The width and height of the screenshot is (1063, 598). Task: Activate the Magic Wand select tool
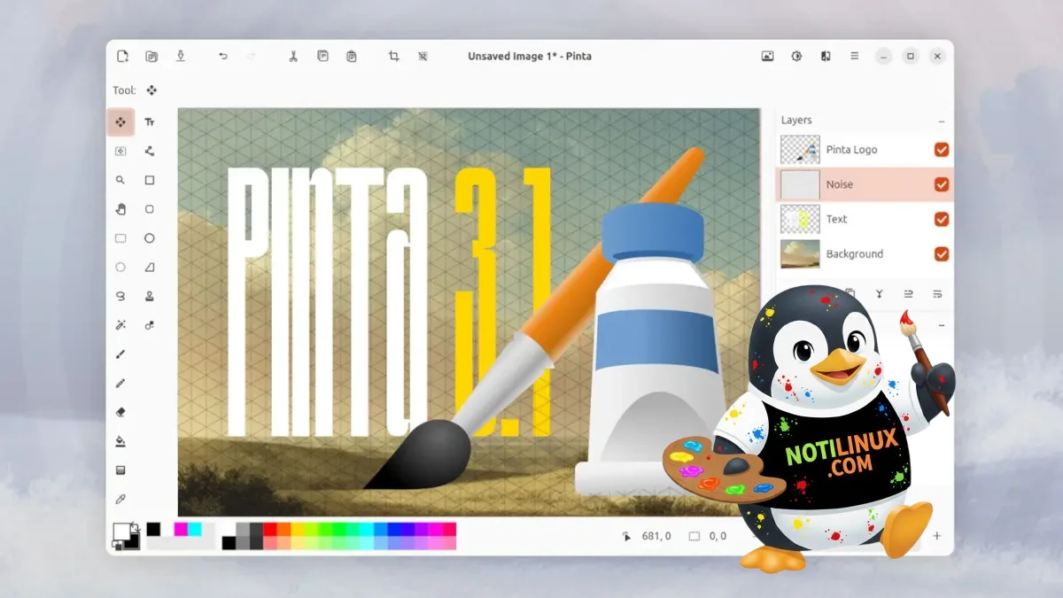point(120,325)
